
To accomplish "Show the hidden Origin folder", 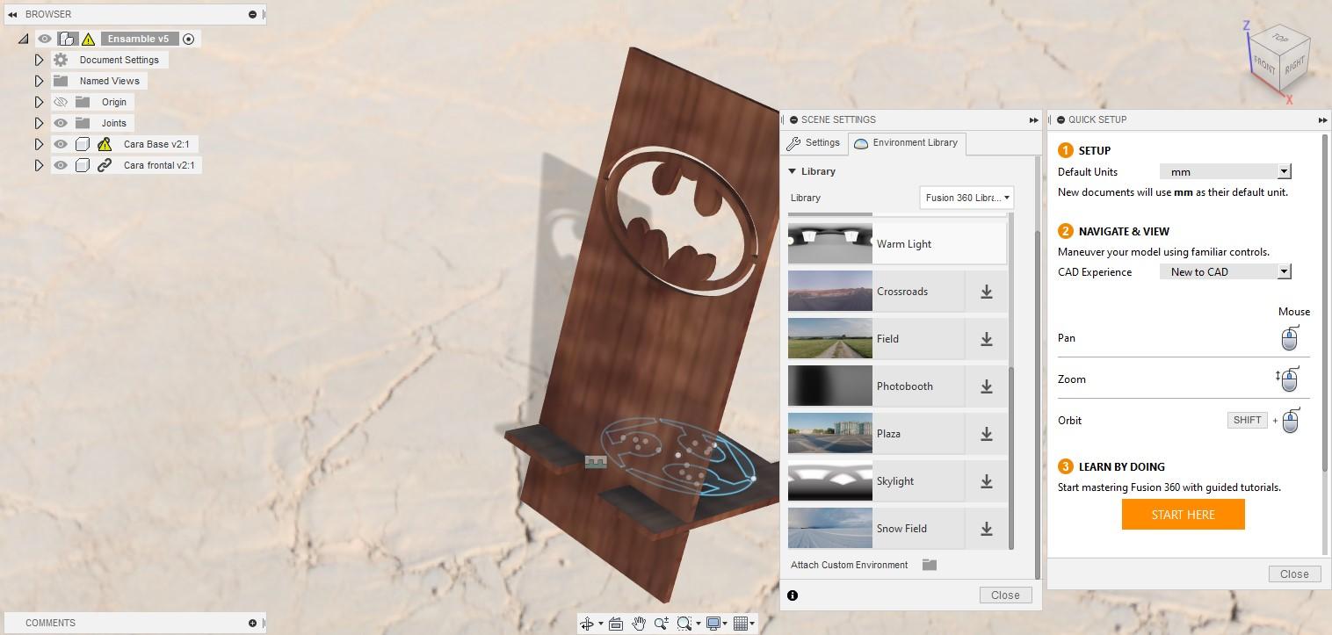I will tap(61, 102).
